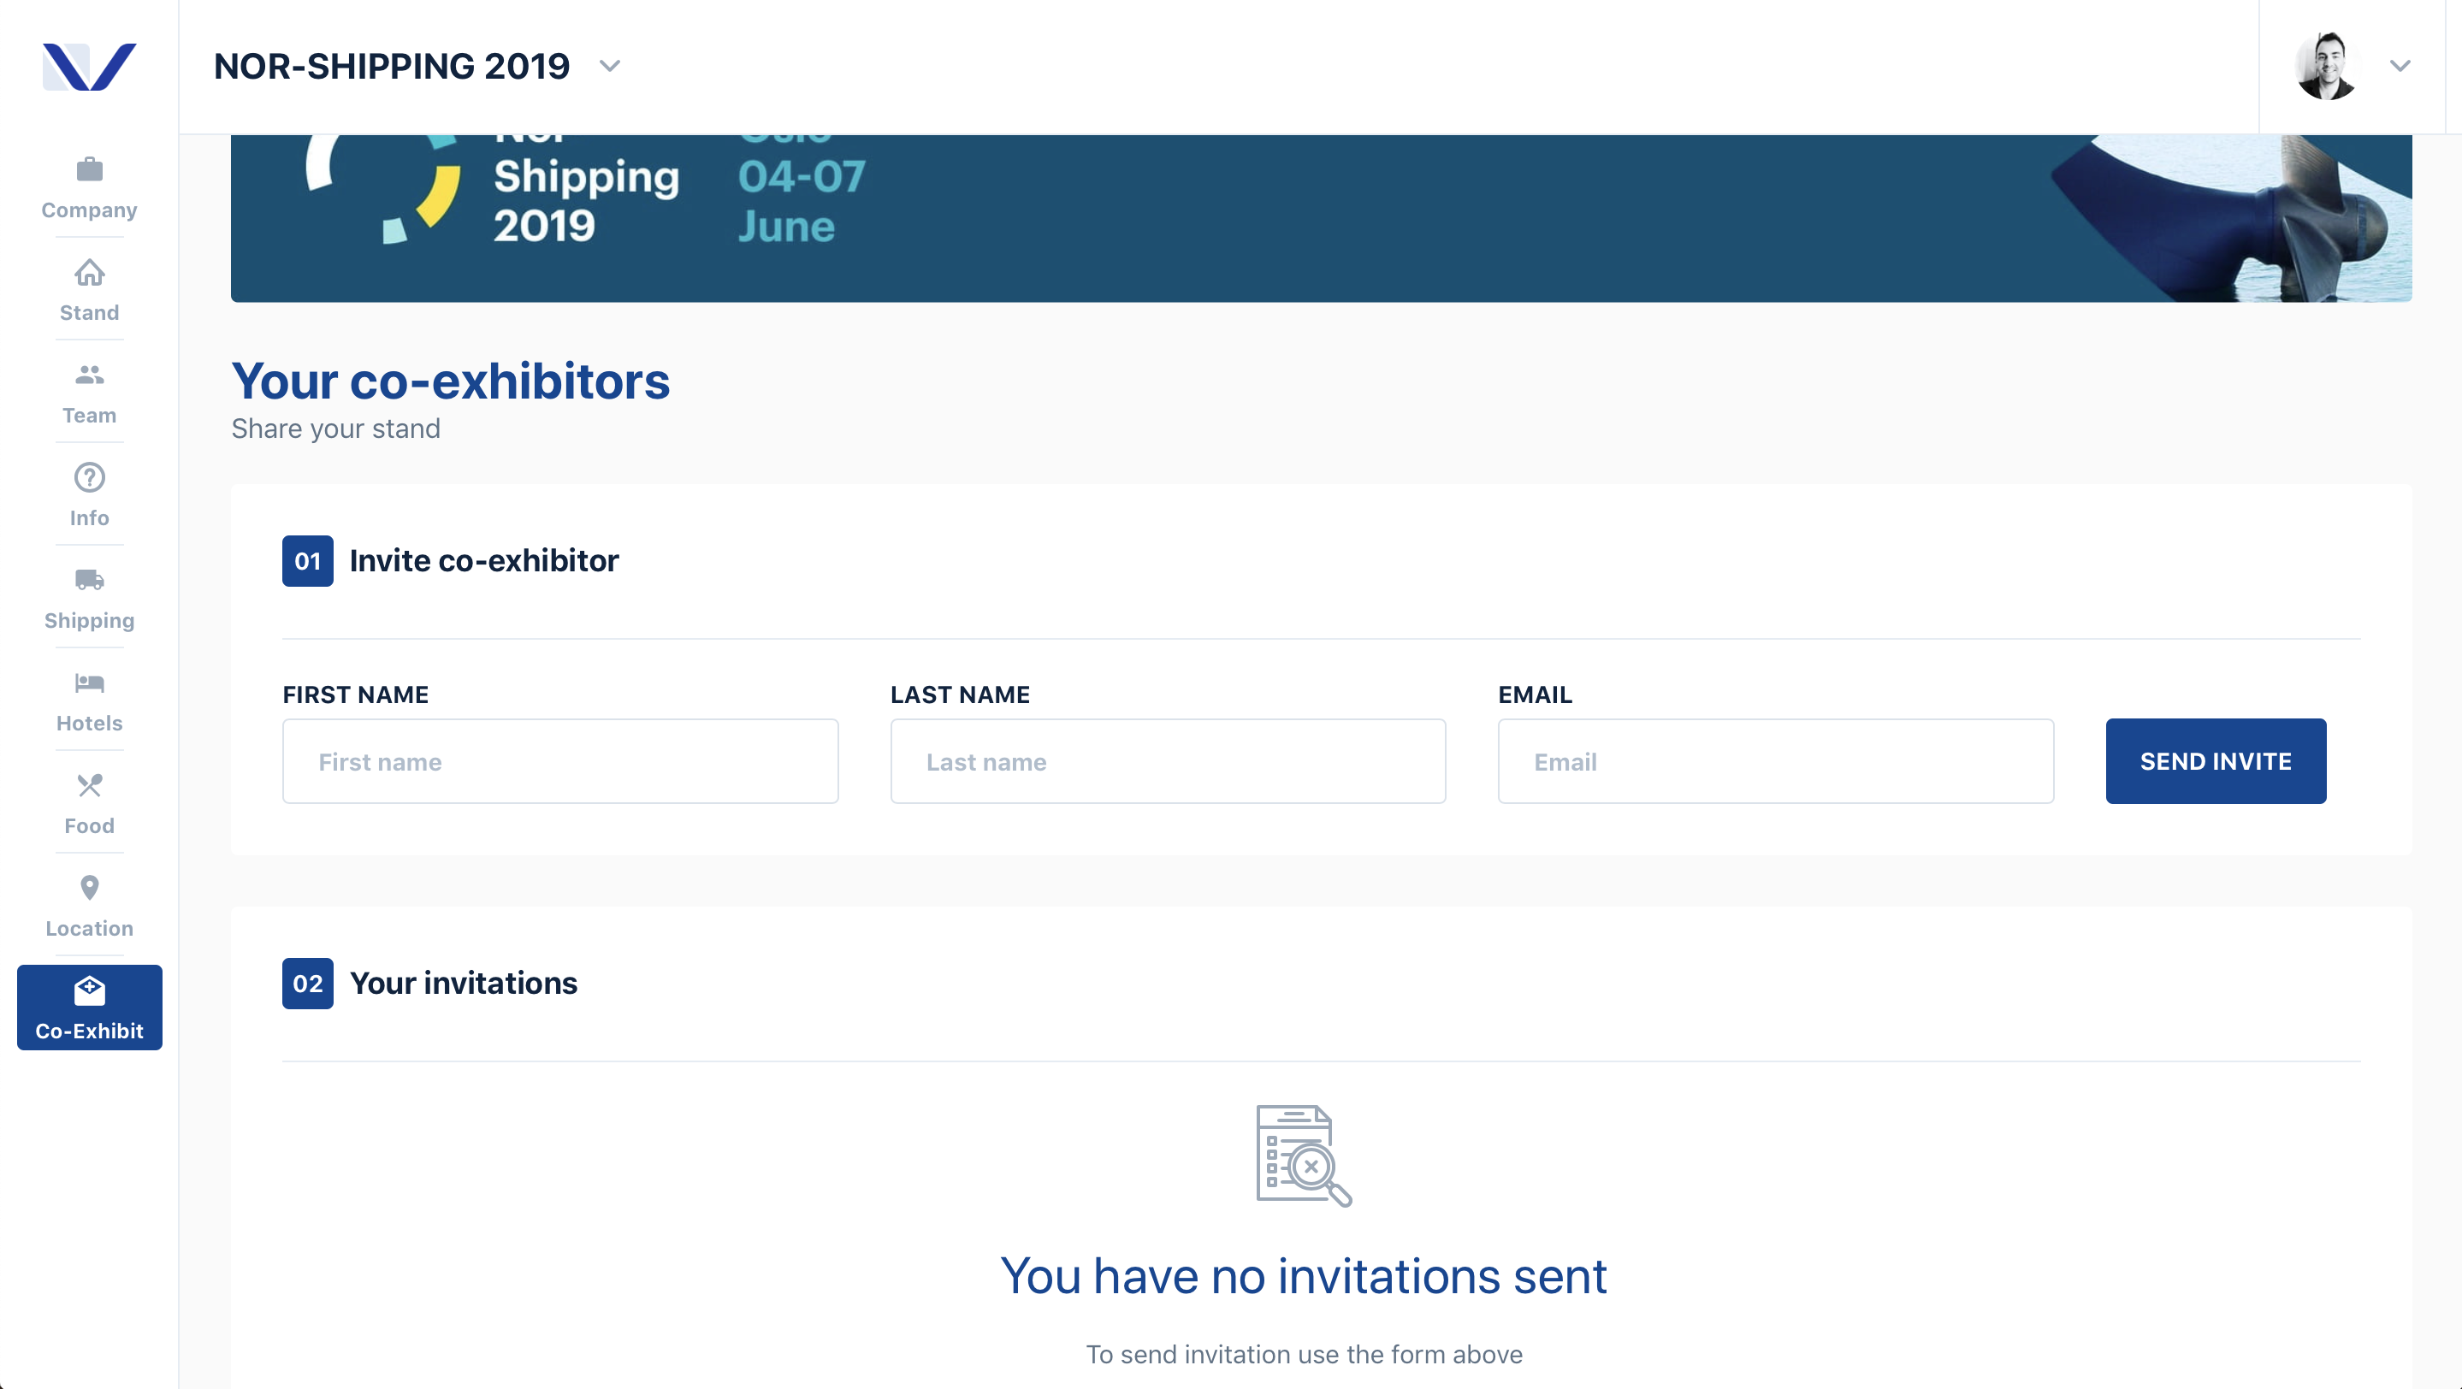This screenshot has width=2462, height=1389.
Task: Click the Share your stand subtitle
Action: (335, 429)
